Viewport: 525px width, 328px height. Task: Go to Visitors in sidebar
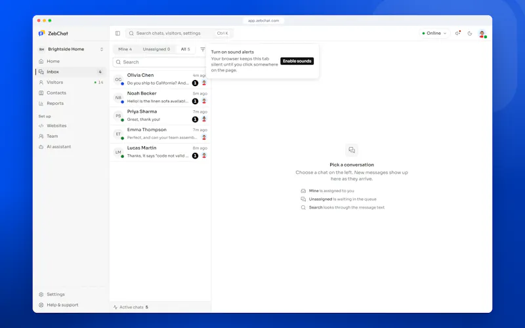tap(71, 83)
